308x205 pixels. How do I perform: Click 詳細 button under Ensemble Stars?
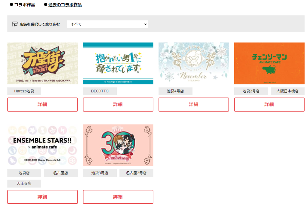click(42, 197)
